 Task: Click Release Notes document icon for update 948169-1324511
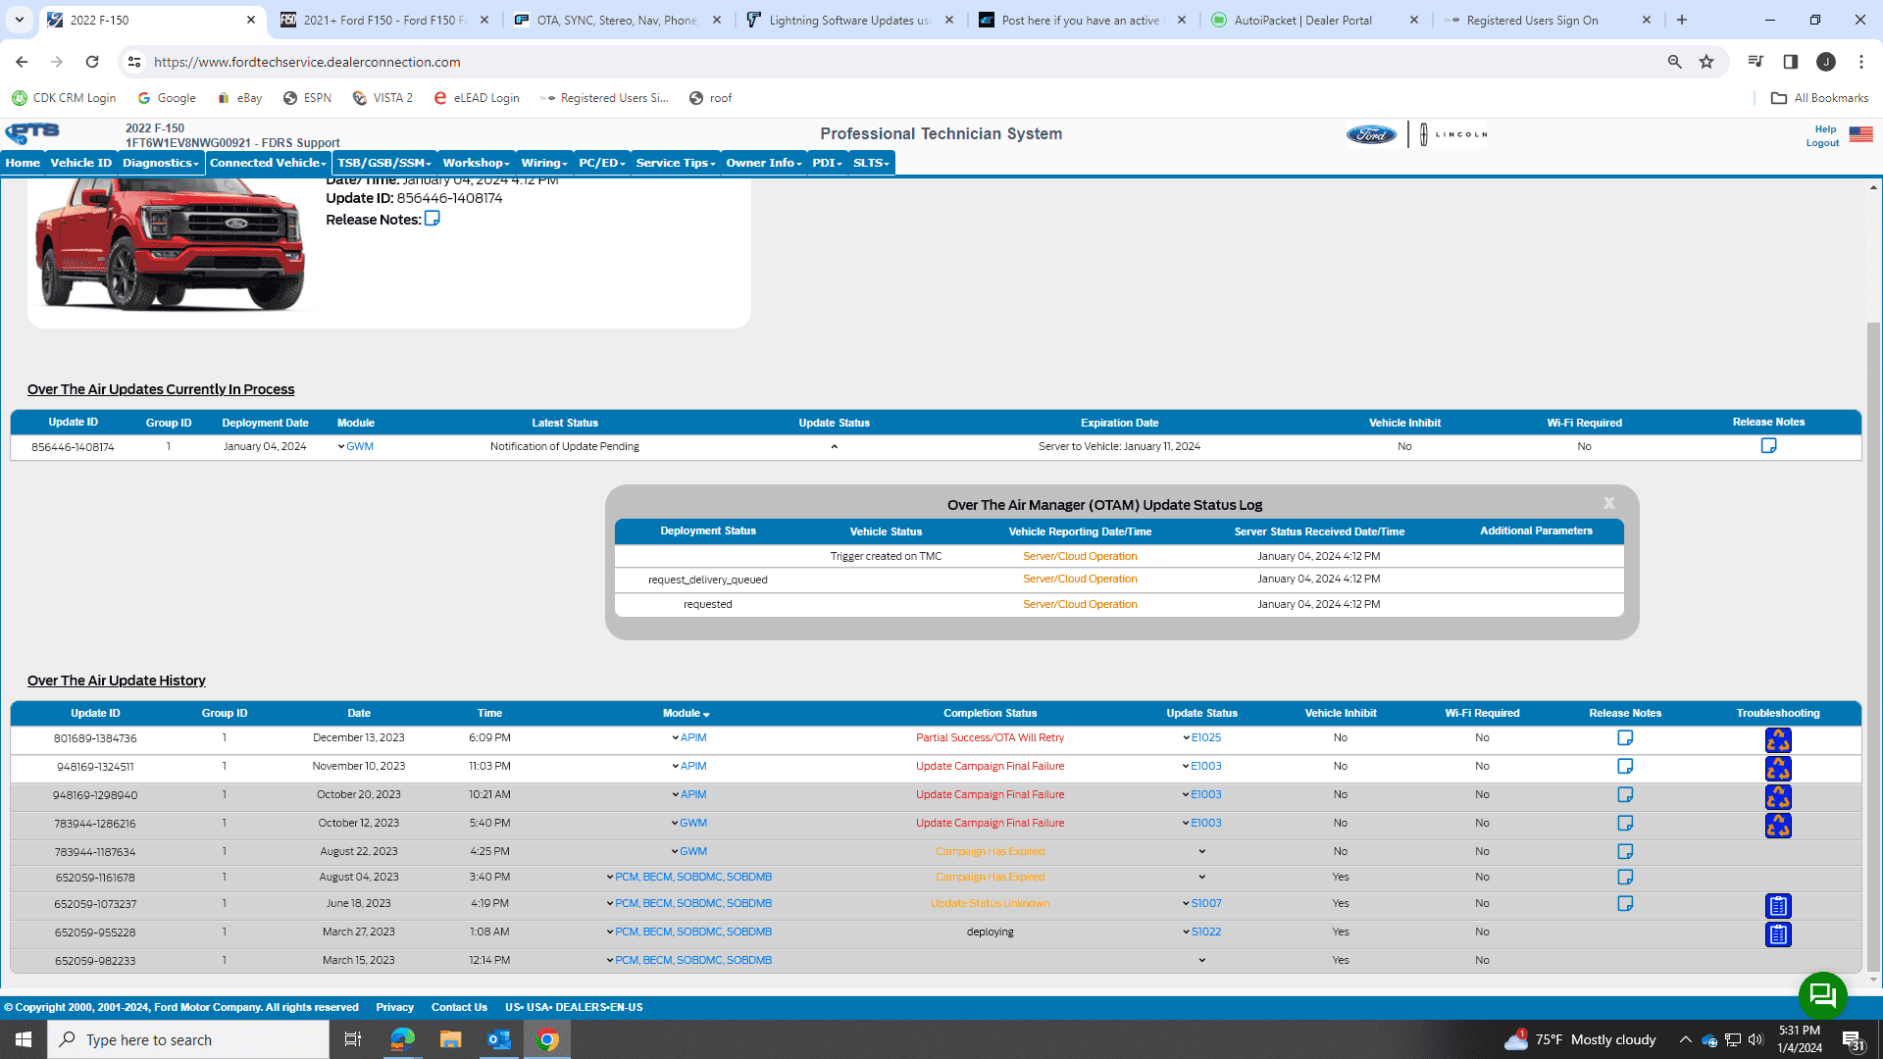tap(1625, 766)
